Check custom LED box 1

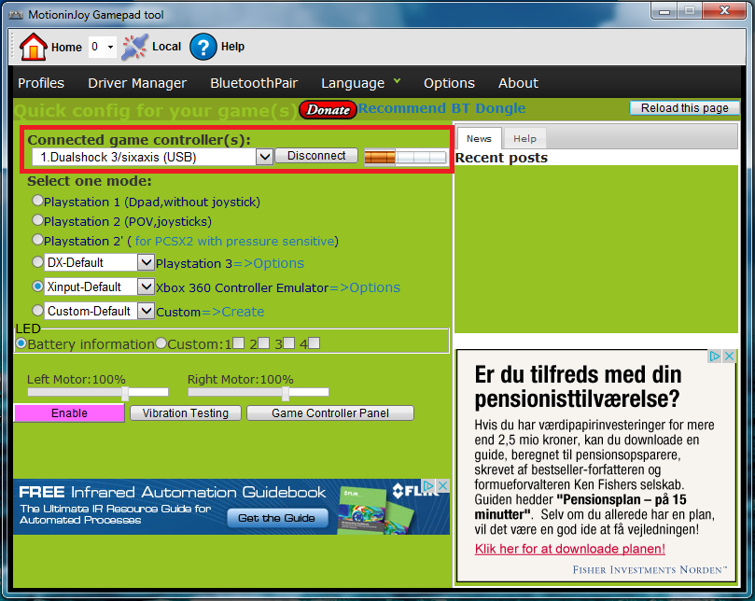pyautogui.click(x=238, y=342)
